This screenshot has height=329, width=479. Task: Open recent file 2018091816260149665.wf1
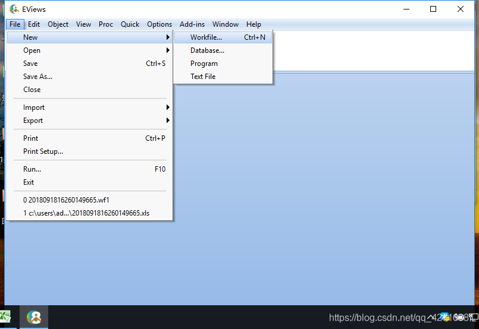[x=90, y=200]
